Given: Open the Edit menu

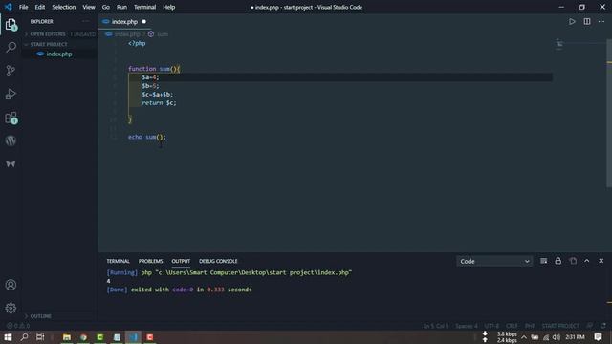Looking at the screenshot, I should pos(40,7).
